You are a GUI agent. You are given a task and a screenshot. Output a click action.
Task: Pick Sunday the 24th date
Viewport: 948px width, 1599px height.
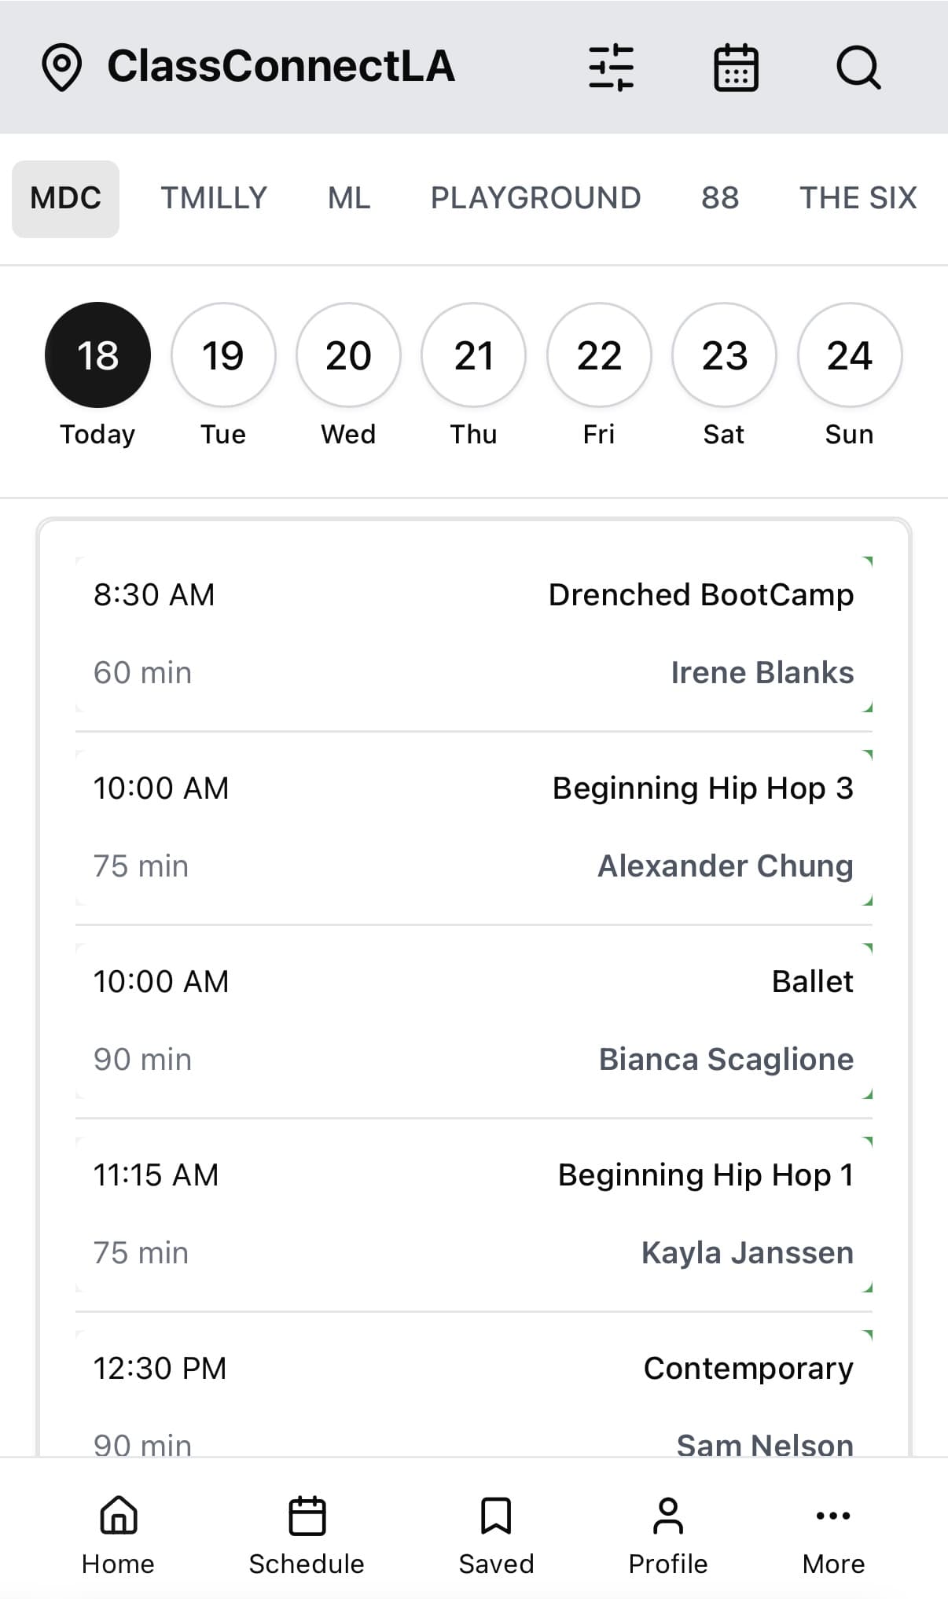[x=849, y=355]
